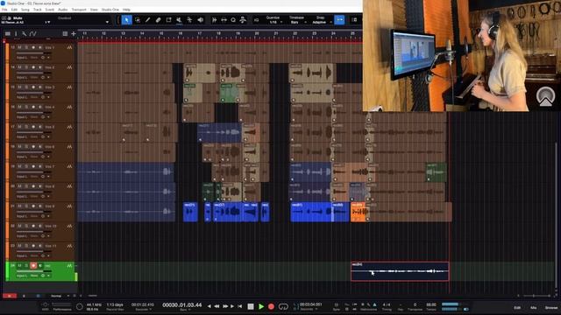Open the Mix view button

click(534, 307)
